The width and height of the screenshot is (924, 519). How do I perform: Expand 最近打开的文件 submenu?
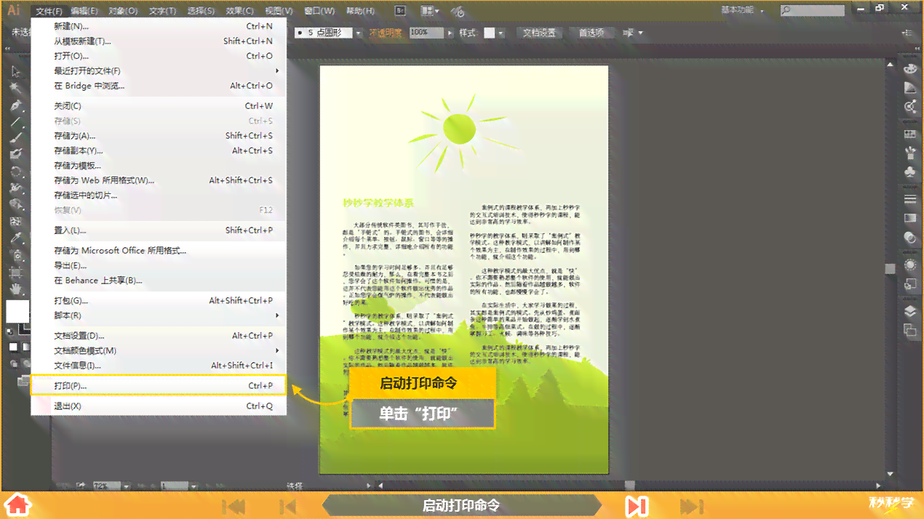(x=277, y=71)
